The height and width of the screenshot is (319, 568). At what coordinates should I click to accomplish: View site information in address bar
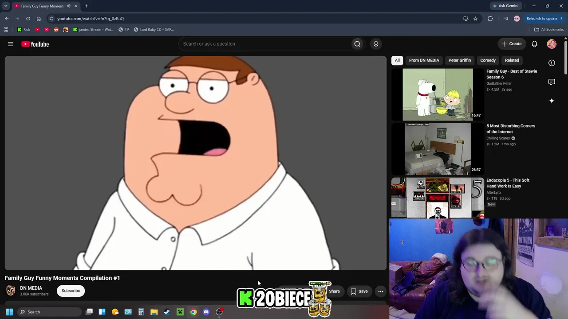pyautogui.click(x=51, y=19)
